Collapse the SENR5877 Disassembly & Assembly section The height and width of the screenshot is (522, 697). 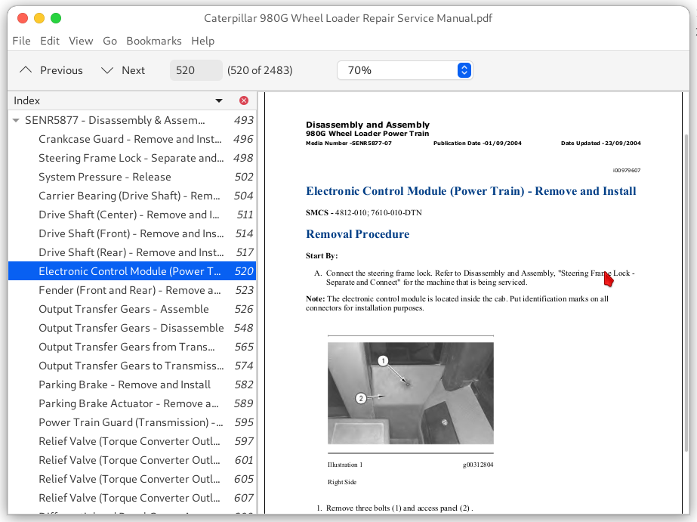coord(16,120)
